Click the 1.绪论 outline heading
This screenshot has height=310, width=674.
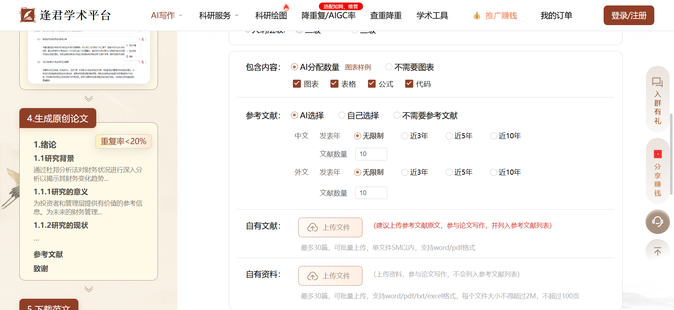(45, 144)
